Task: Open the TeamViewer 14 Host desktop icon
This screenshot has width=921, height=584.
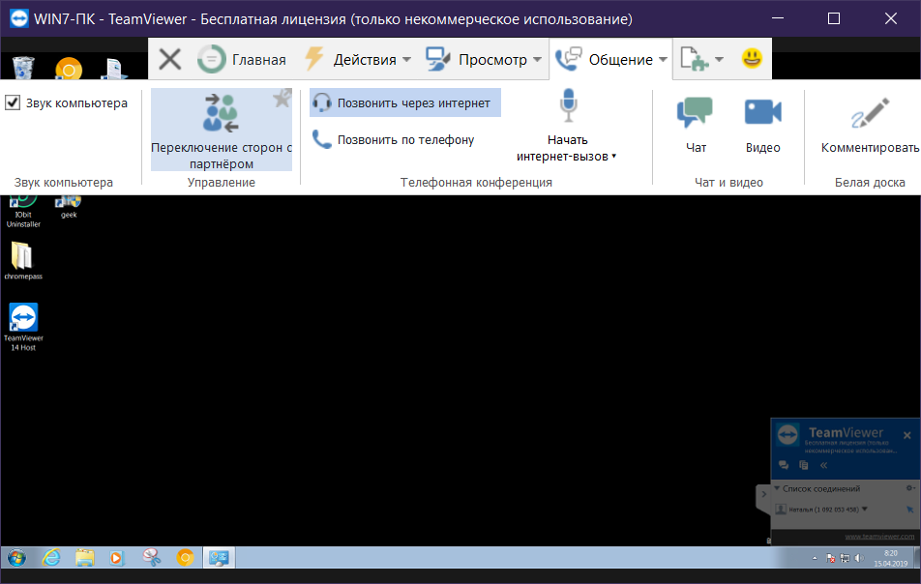Action: tap(23, 319)
